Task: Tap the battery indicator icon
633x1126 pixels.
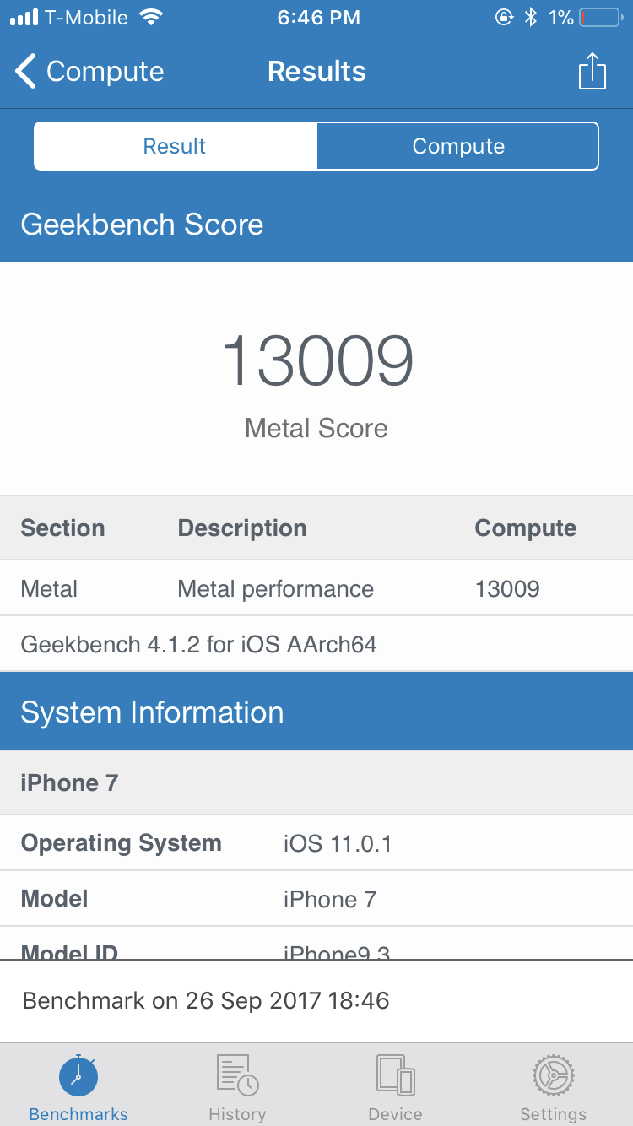Action: tap(600, 17)
